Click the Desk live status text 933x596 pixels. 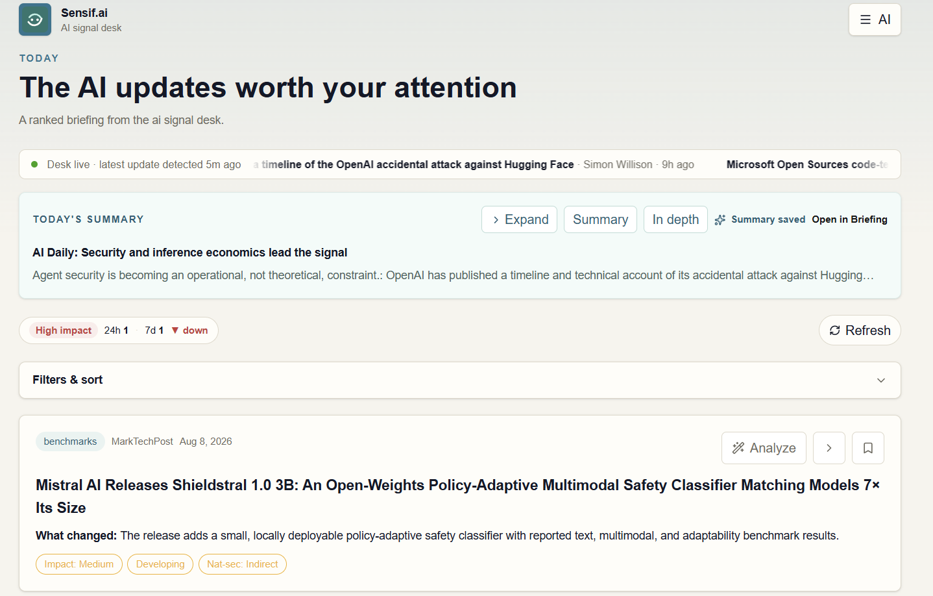[144, 165]
